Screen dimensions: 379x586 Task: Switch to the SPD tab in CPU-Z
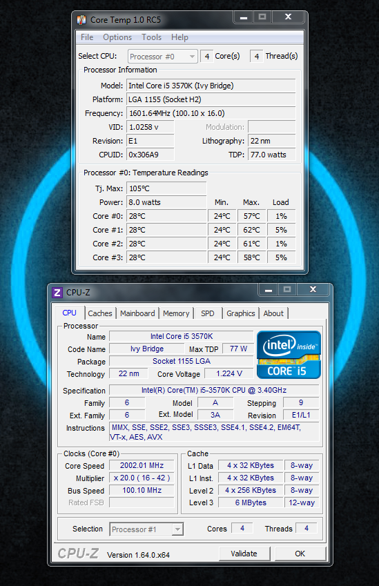(x=207, y=313)
